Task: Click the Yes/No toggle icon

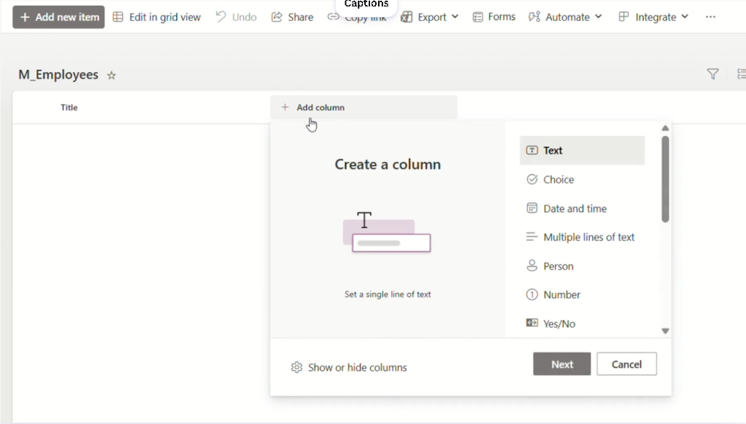Action: click(x=532, y=323)
